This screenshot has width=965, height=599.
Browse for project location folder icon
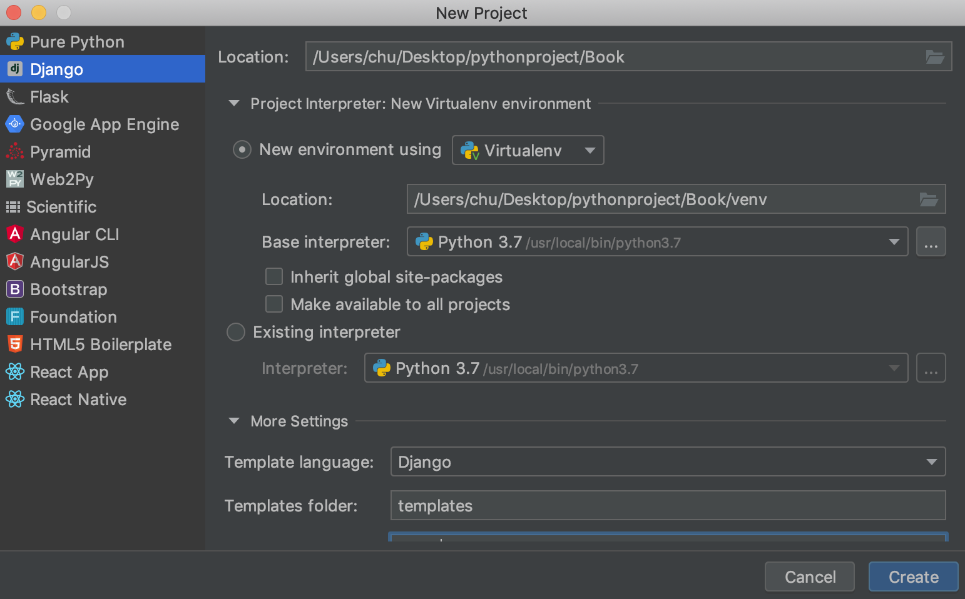(934, 57)
